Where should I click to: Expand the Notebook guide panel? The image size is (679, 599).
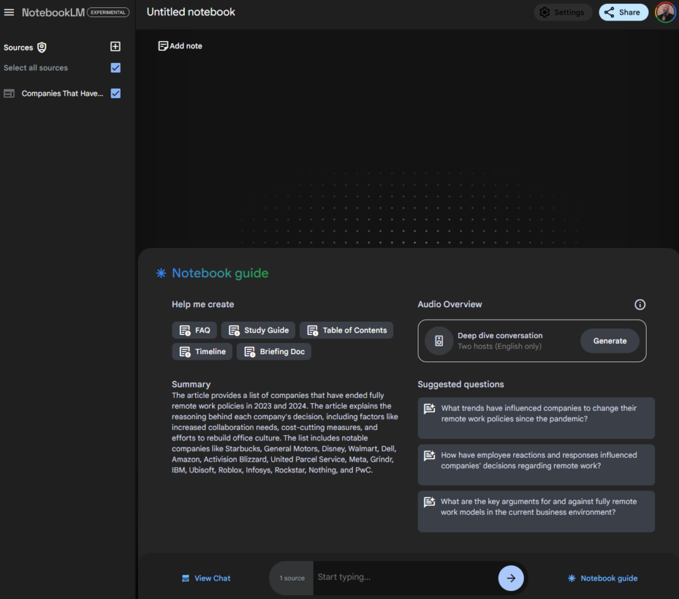[601, 578]
